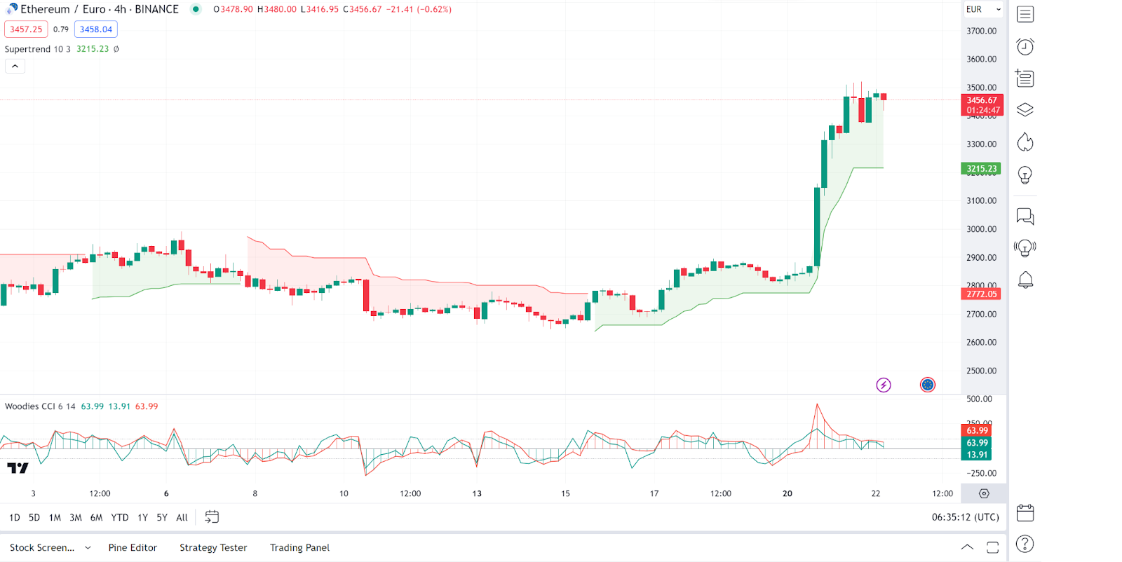The width and height of the screenshot is (1122, 562).
Task: Open the Calendar icon in the sidebar
Action: [1025, 513]
